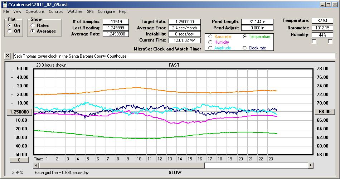Choose Show Averages option
340x179 pixels.
tap(33, 31)
